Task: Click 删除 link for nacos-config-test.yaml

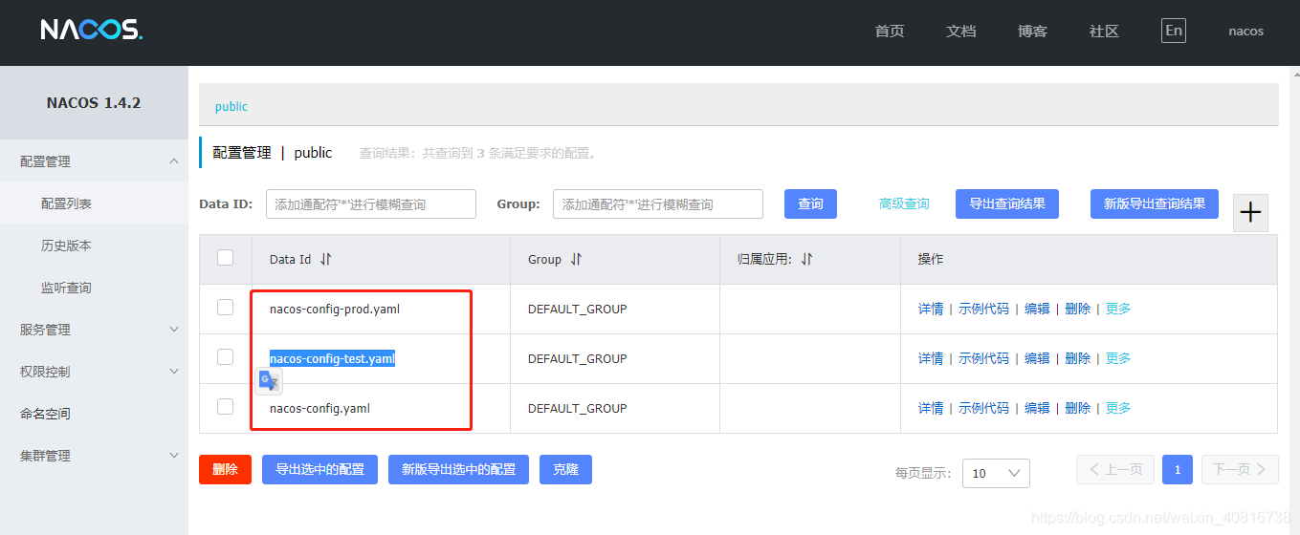Action: [x=1077, y=358]
